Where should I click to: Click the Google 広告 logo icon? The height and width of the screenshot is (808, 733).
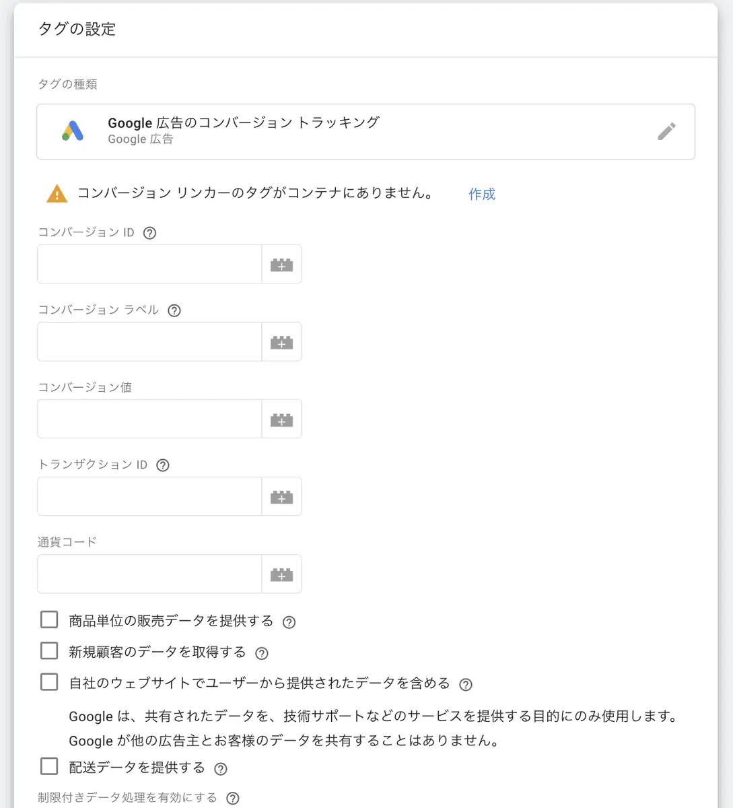click(x=73, y=131)
